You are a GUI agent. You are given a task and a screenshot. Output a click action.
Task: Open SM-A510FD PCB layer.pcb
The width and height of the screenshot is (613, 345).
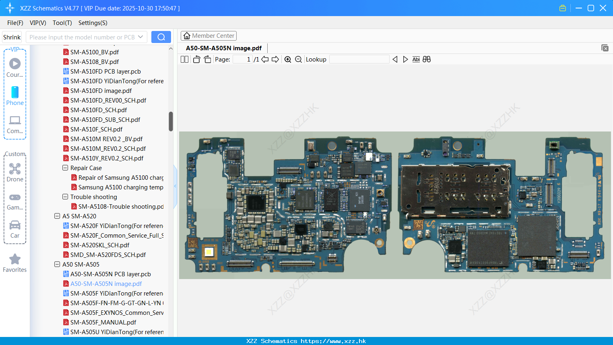tap(105, 71)
